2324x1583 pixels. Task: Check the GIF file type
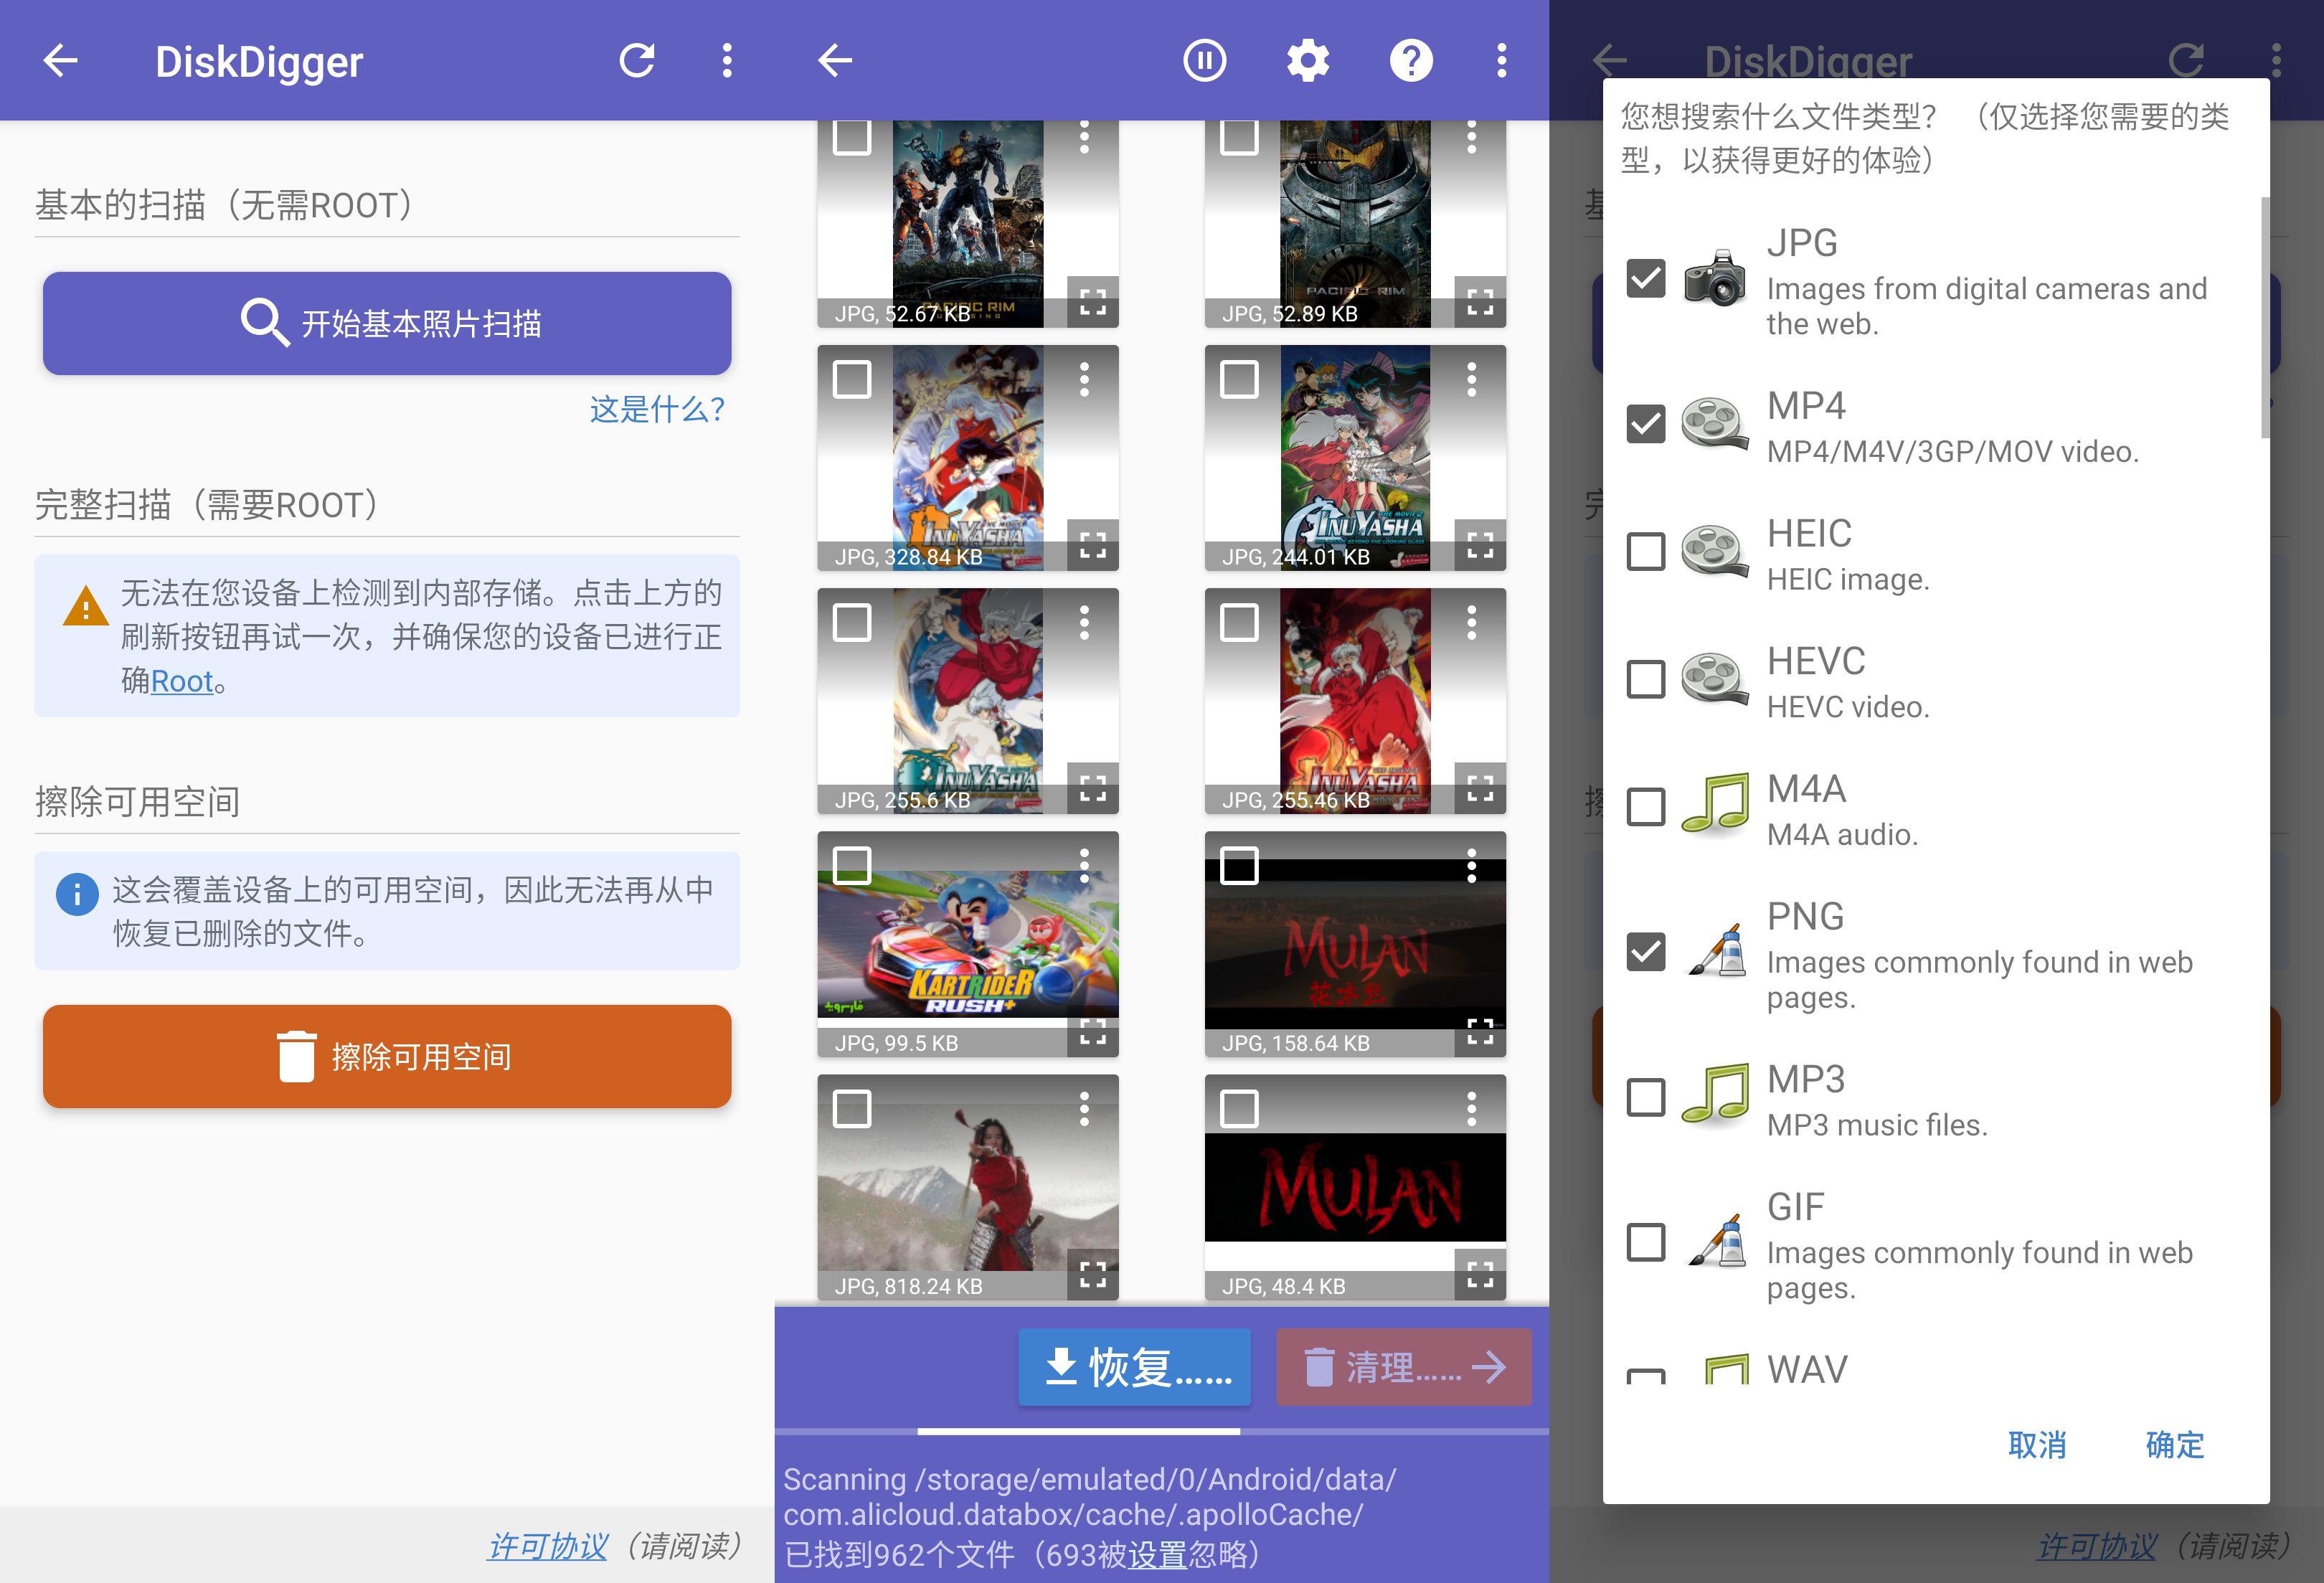pos(1645,1243)
